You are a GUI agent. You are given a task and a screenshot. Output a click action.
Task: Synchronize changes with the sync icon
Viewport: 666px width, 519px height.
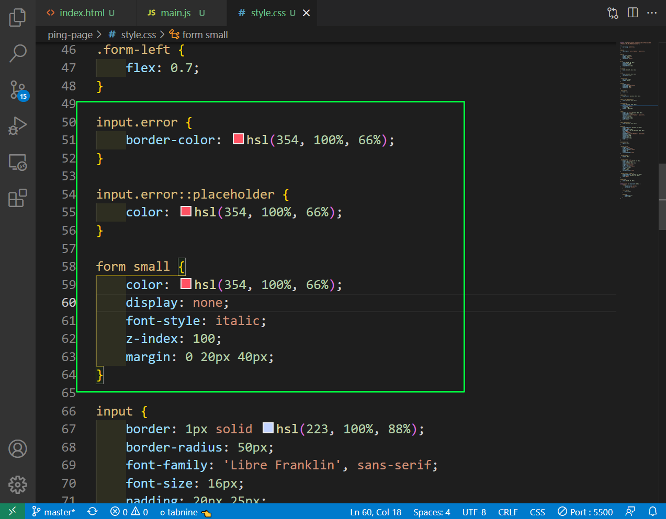coord(93,512)
